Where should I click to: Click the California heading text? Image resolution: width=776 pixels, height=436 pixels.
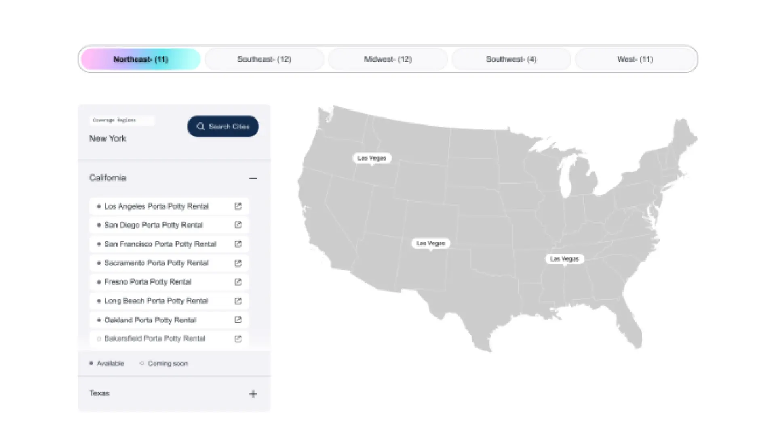[x=108, y=178]
